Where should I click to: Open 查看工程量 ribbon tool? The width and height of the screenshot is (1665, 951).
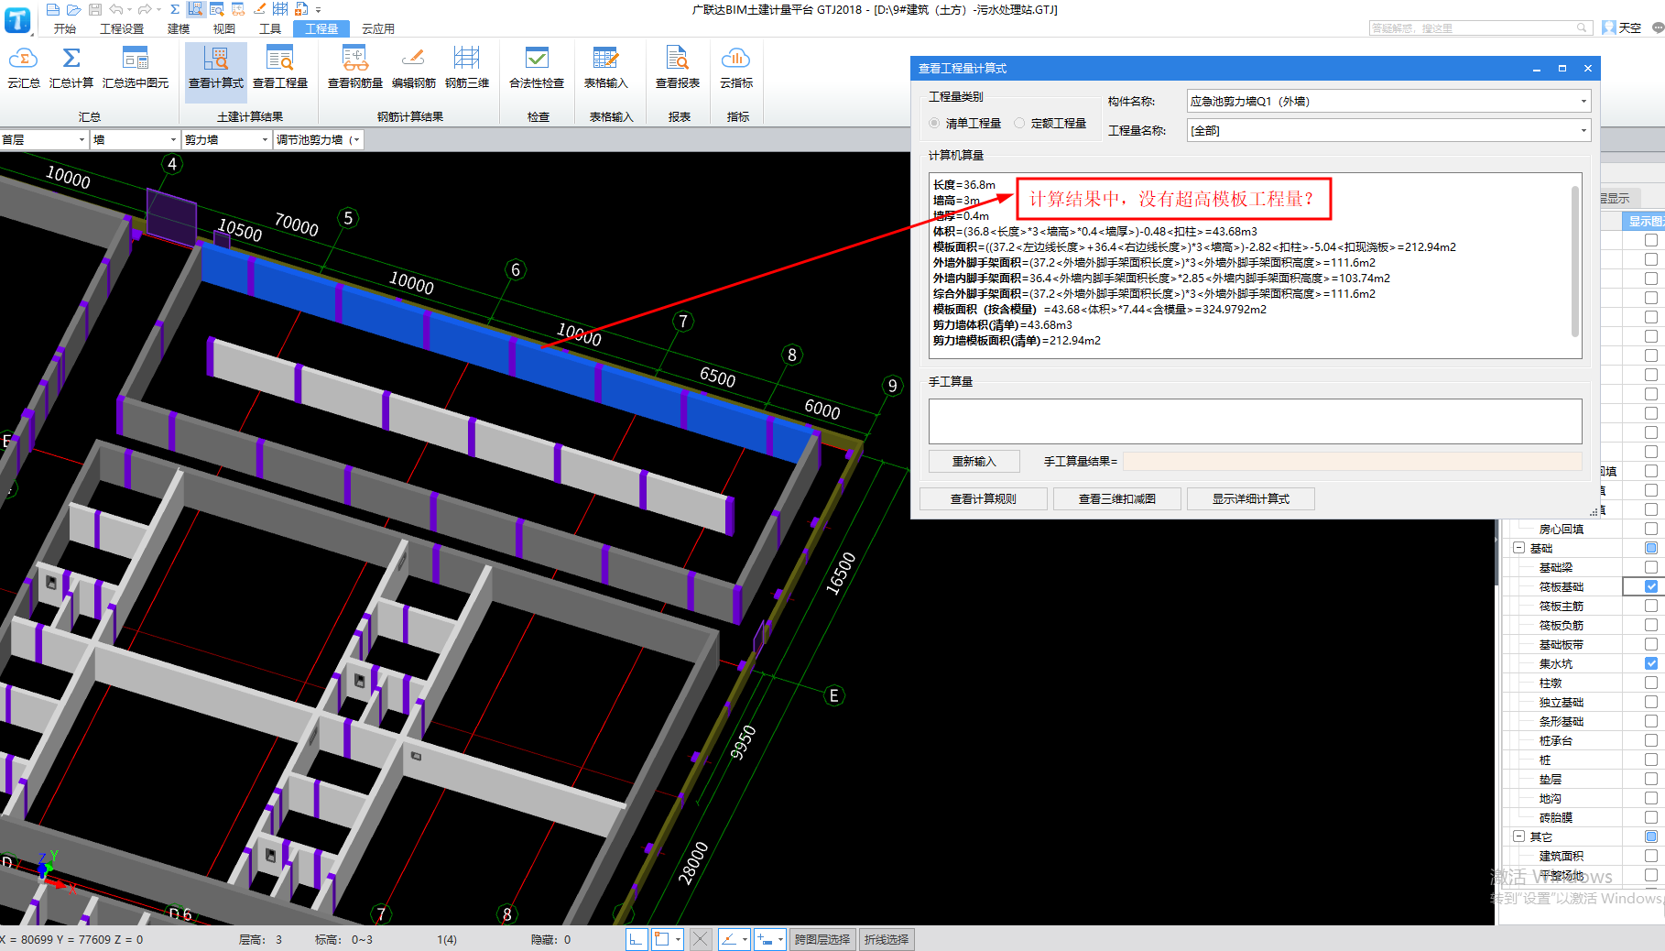point(280,68)
